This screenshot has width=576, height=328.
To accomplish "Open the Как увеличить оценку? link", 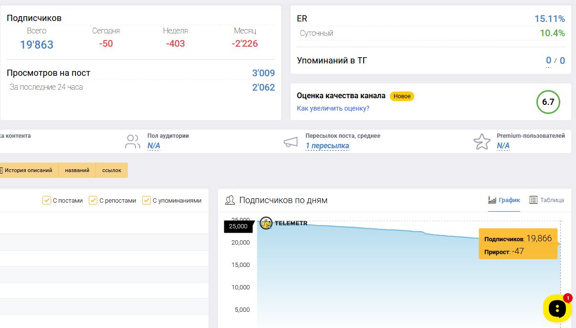I will 333,108.
